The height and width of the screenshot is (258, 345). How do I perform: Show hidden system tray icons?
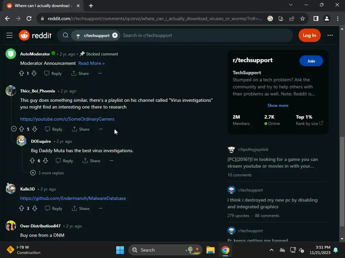pyautogui.click(x=272, y=250)
